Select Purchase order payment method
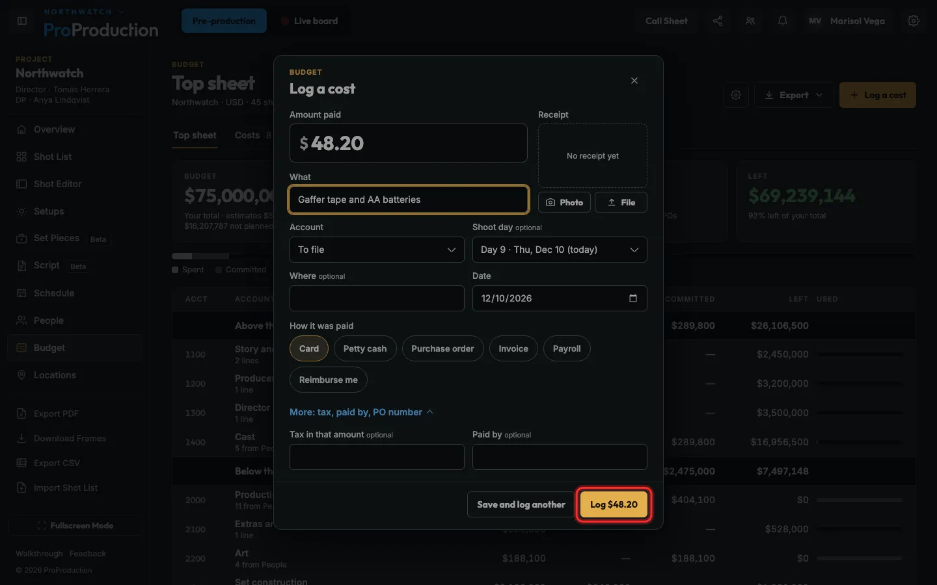 point(442,348)
